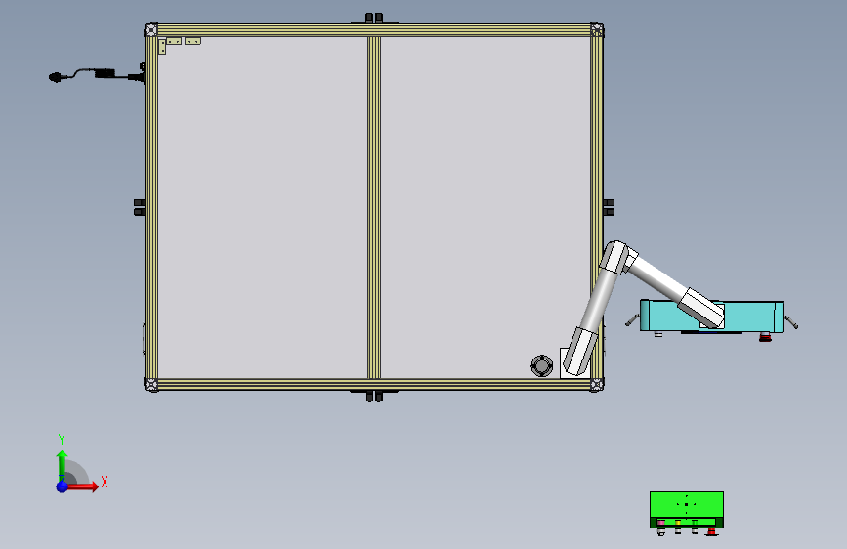
Task: Select the top-right corner connector of frame
Action: pyautogui.click(x=597, y=29)
